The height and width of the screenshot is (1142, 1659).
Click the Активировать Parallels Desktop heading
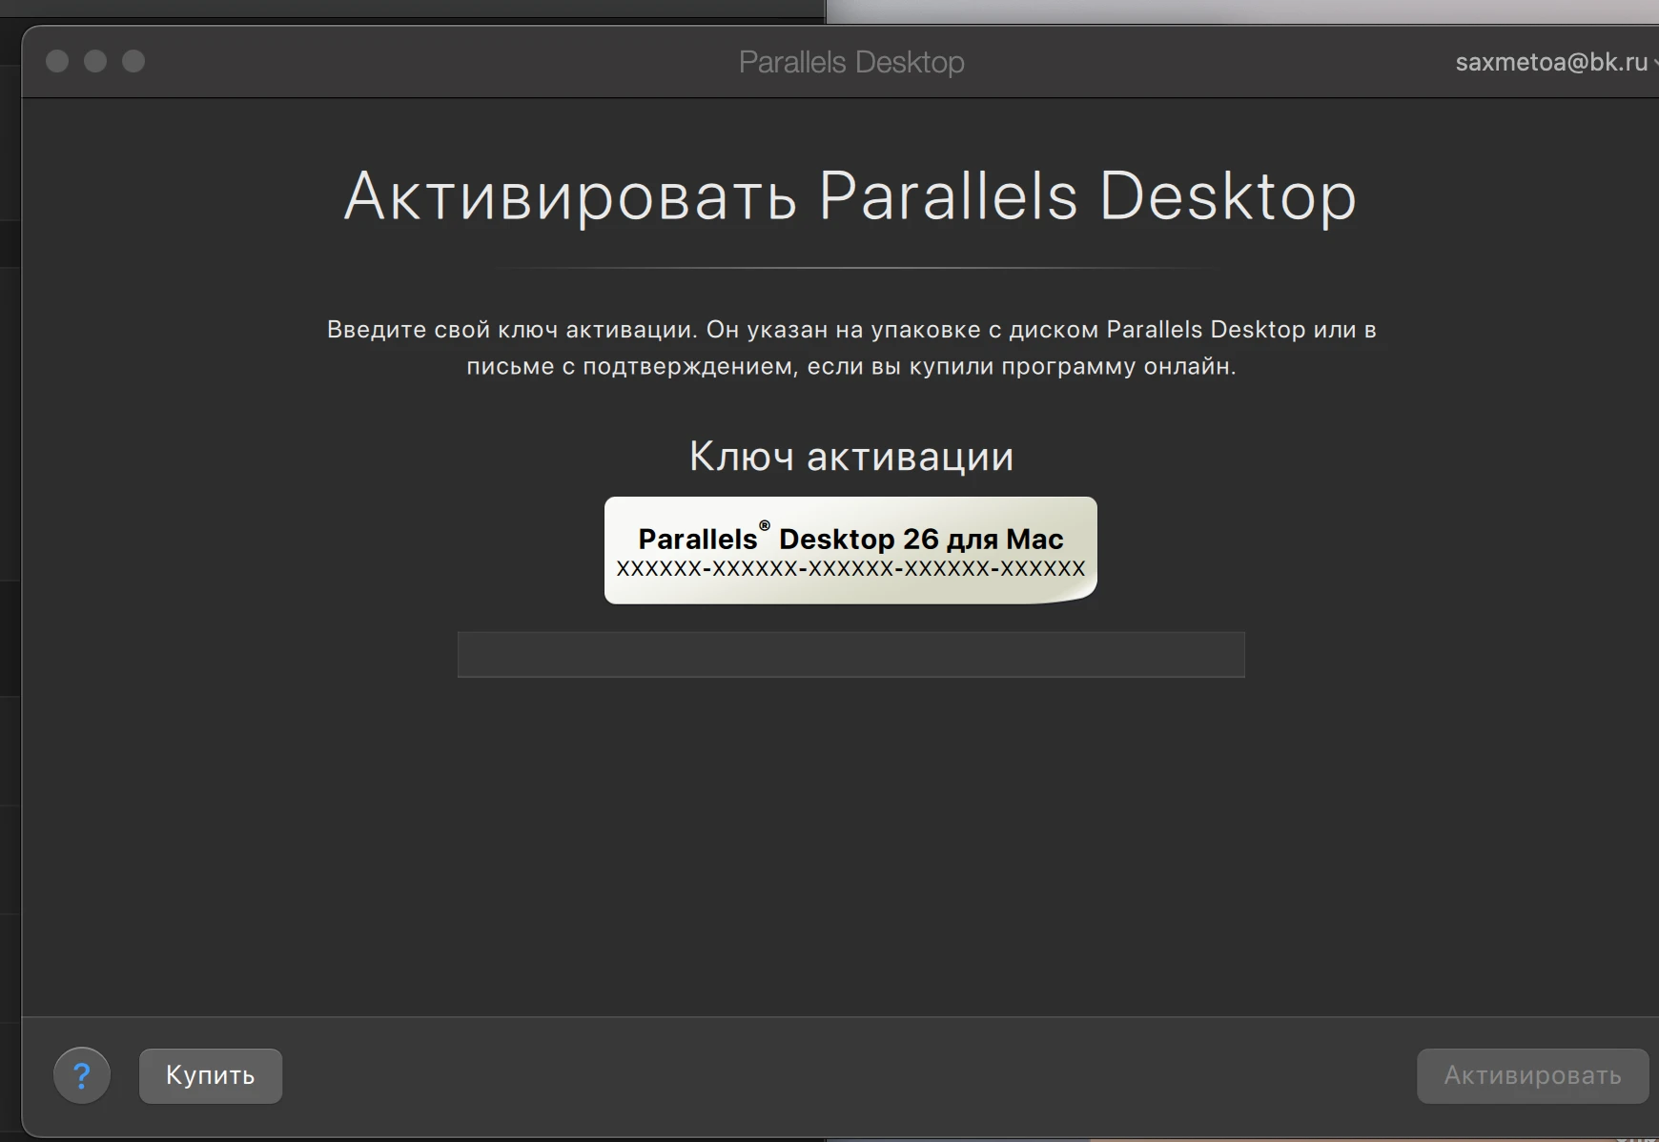tap(850, 196)
